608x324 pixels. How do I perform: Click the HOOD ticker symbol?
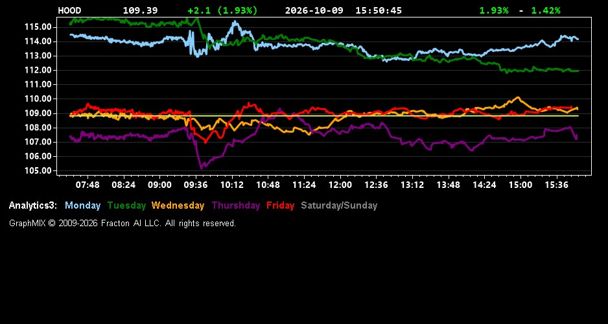(69, 10)
